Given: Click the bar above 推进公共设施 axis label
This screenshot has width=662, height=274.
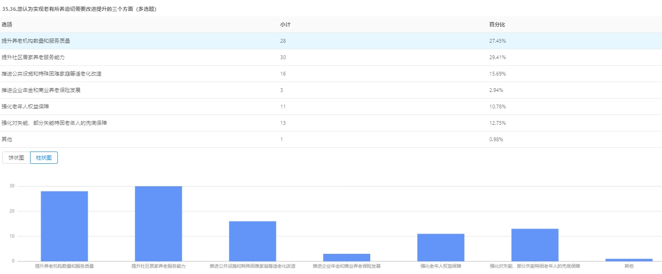Looking at the screenshot, I should pyautogui.click(x=252, y=241).
